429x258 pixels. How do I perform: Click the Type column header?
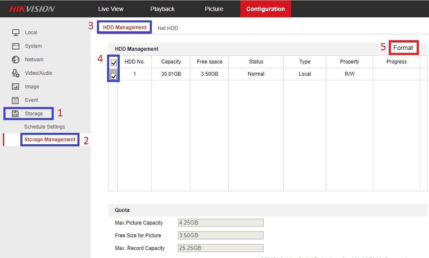pyautogui.click(x=305, y=62)
